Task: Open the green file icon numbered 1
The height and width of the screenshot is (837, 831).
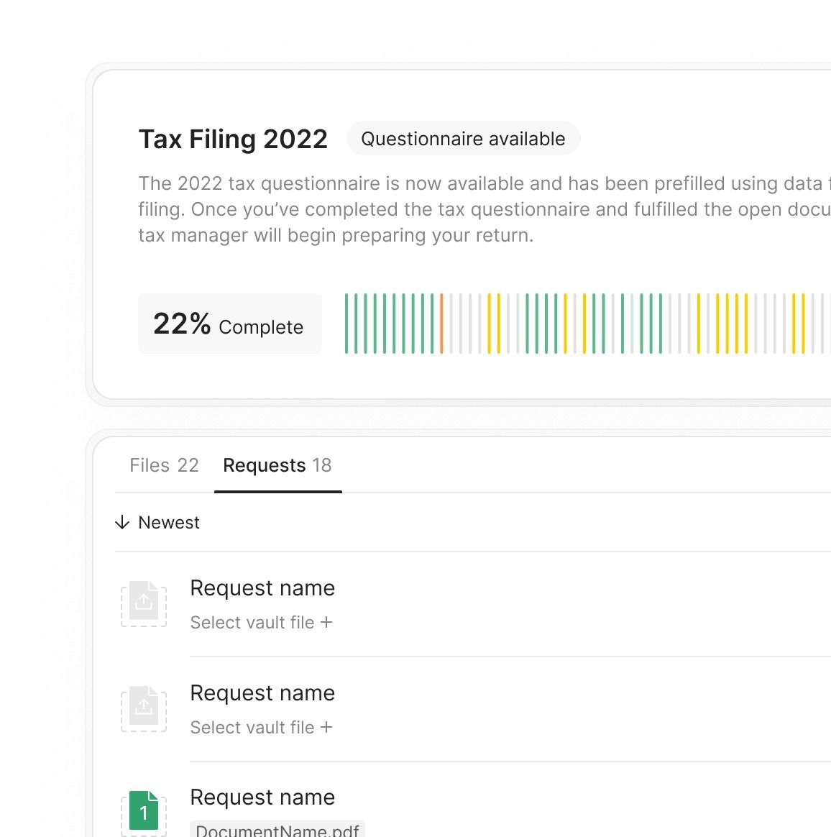Action: click(144, 811)
